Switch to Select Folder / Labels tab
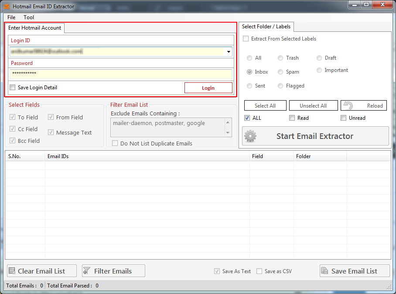 point(266,27)
